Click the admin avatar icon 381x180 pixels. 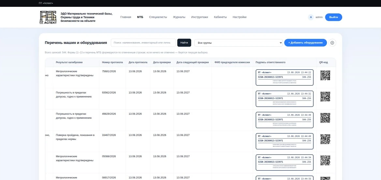tap(311, 17)
